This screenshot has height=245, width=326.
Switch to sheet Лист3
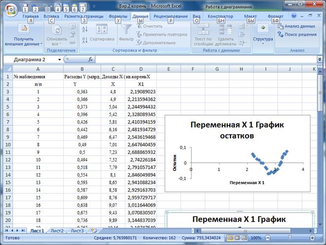point(77,231)
